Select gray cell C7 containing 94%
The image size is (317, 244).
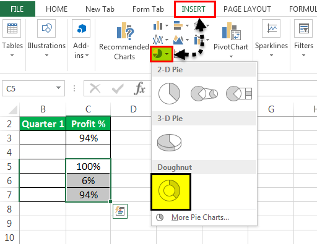pos(89,195)
